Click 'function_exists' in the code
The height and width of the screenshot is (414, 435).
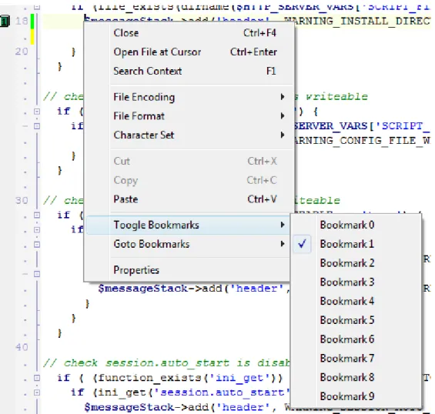click(150, 378)
